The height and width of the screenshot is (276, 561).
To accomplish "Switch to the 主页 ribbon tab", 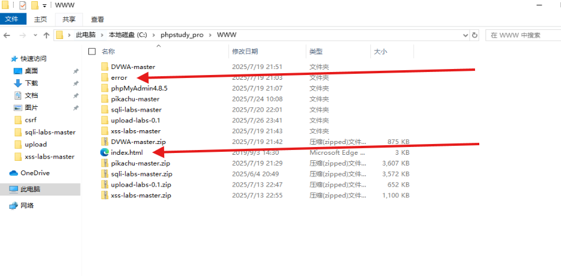I will 40,20.
